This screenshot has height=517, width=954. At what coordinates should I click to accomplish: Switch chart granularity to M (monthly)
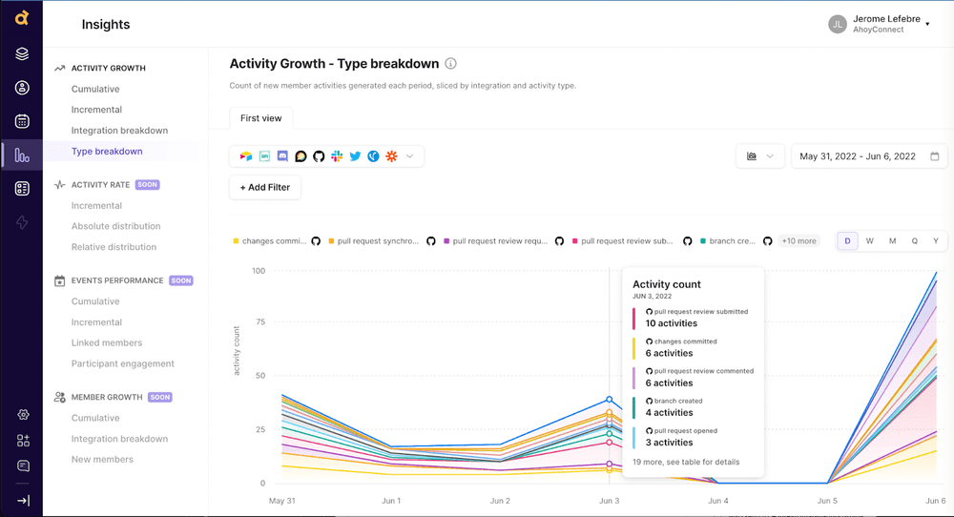pyautogui.click(x=892, y=241)
